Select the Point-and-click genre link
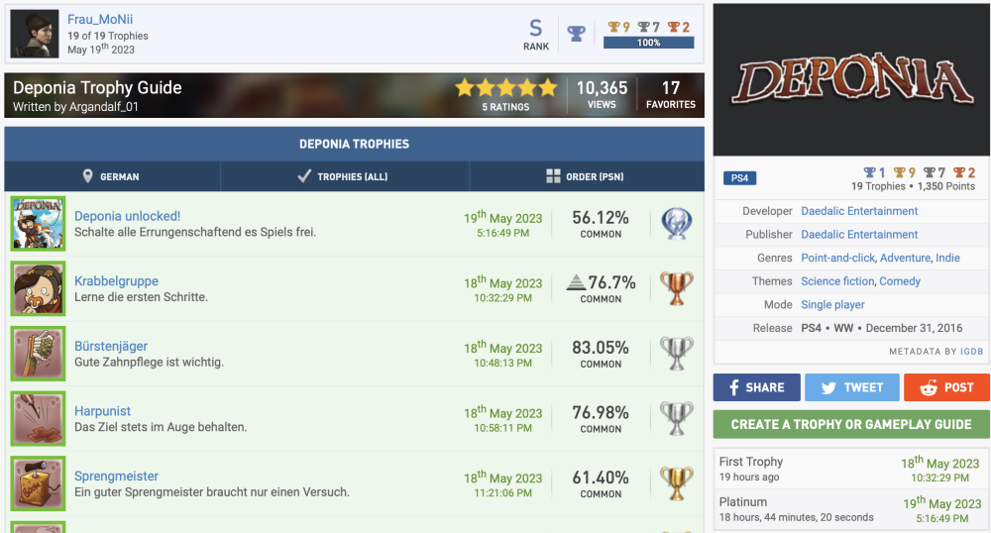 (x=836, y=258)
